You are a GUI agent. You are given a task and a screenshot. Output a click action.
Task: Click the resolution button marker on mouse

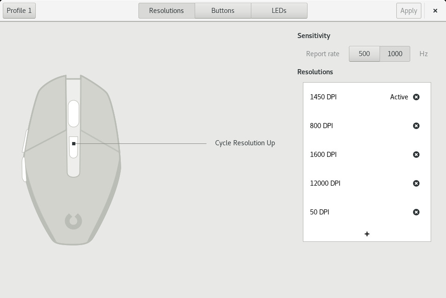click(73, 144)
